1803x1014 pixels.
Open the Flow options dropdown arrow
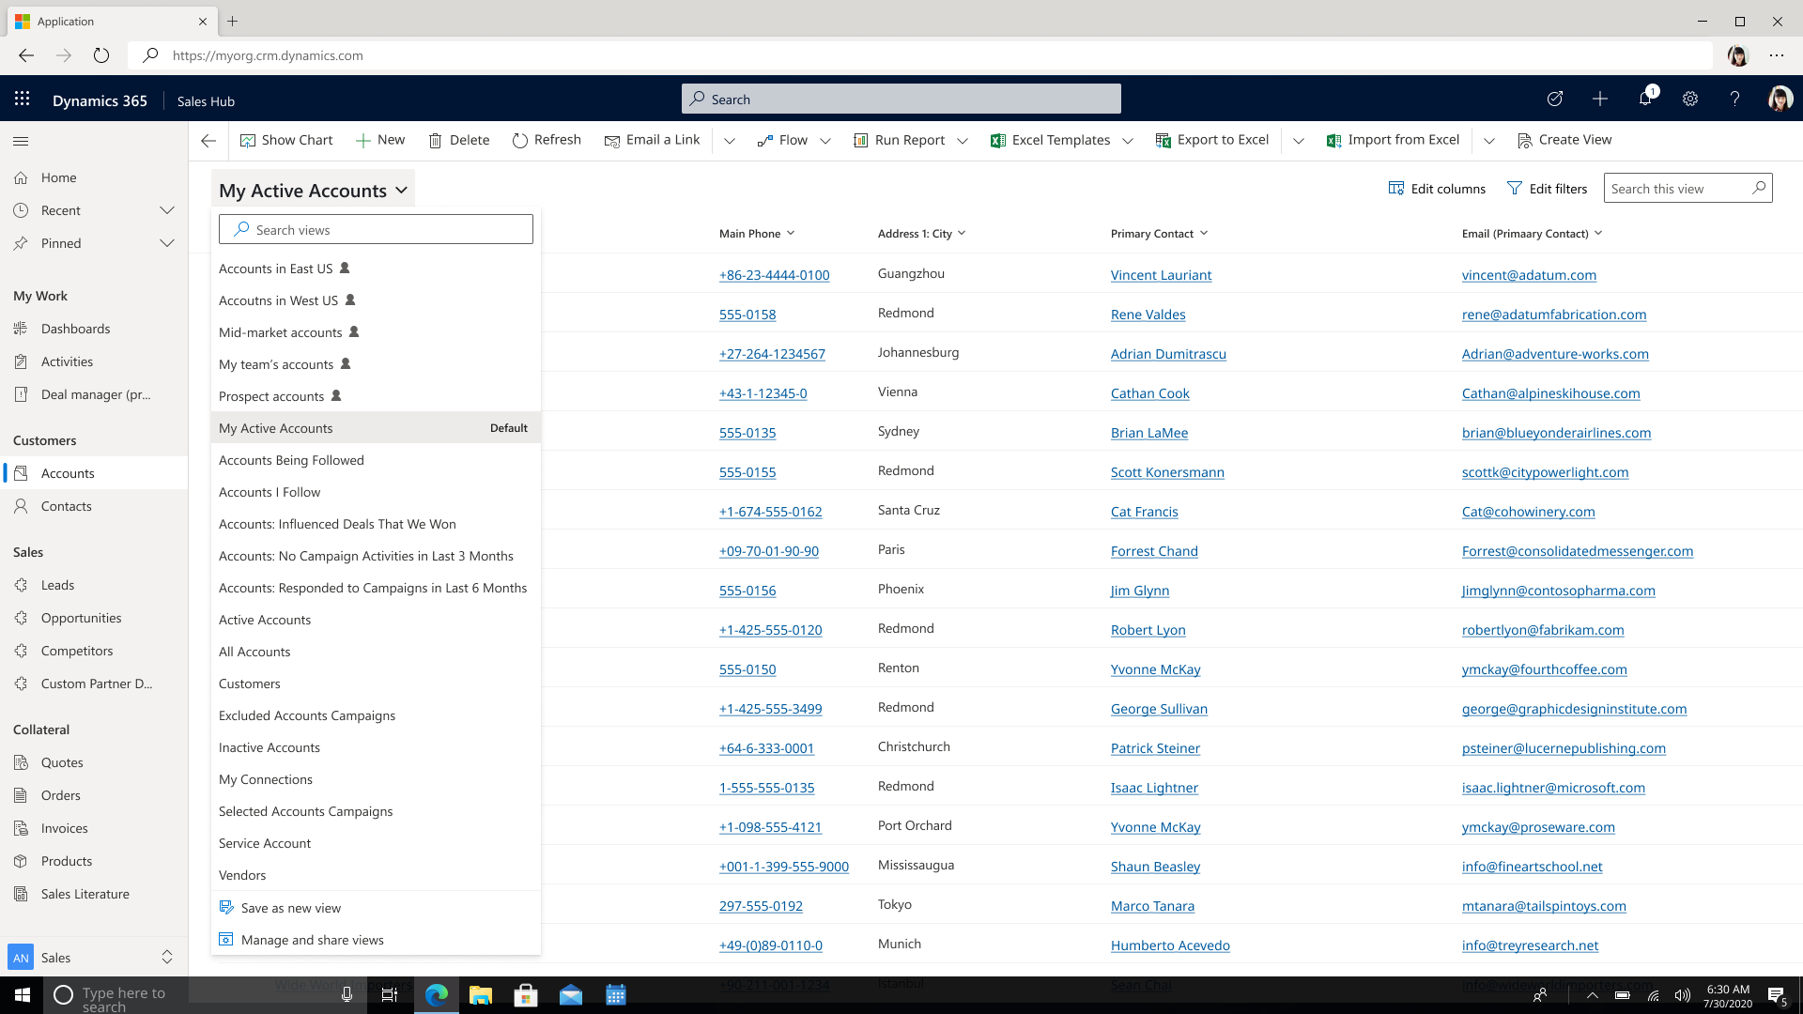pos(825,140)
